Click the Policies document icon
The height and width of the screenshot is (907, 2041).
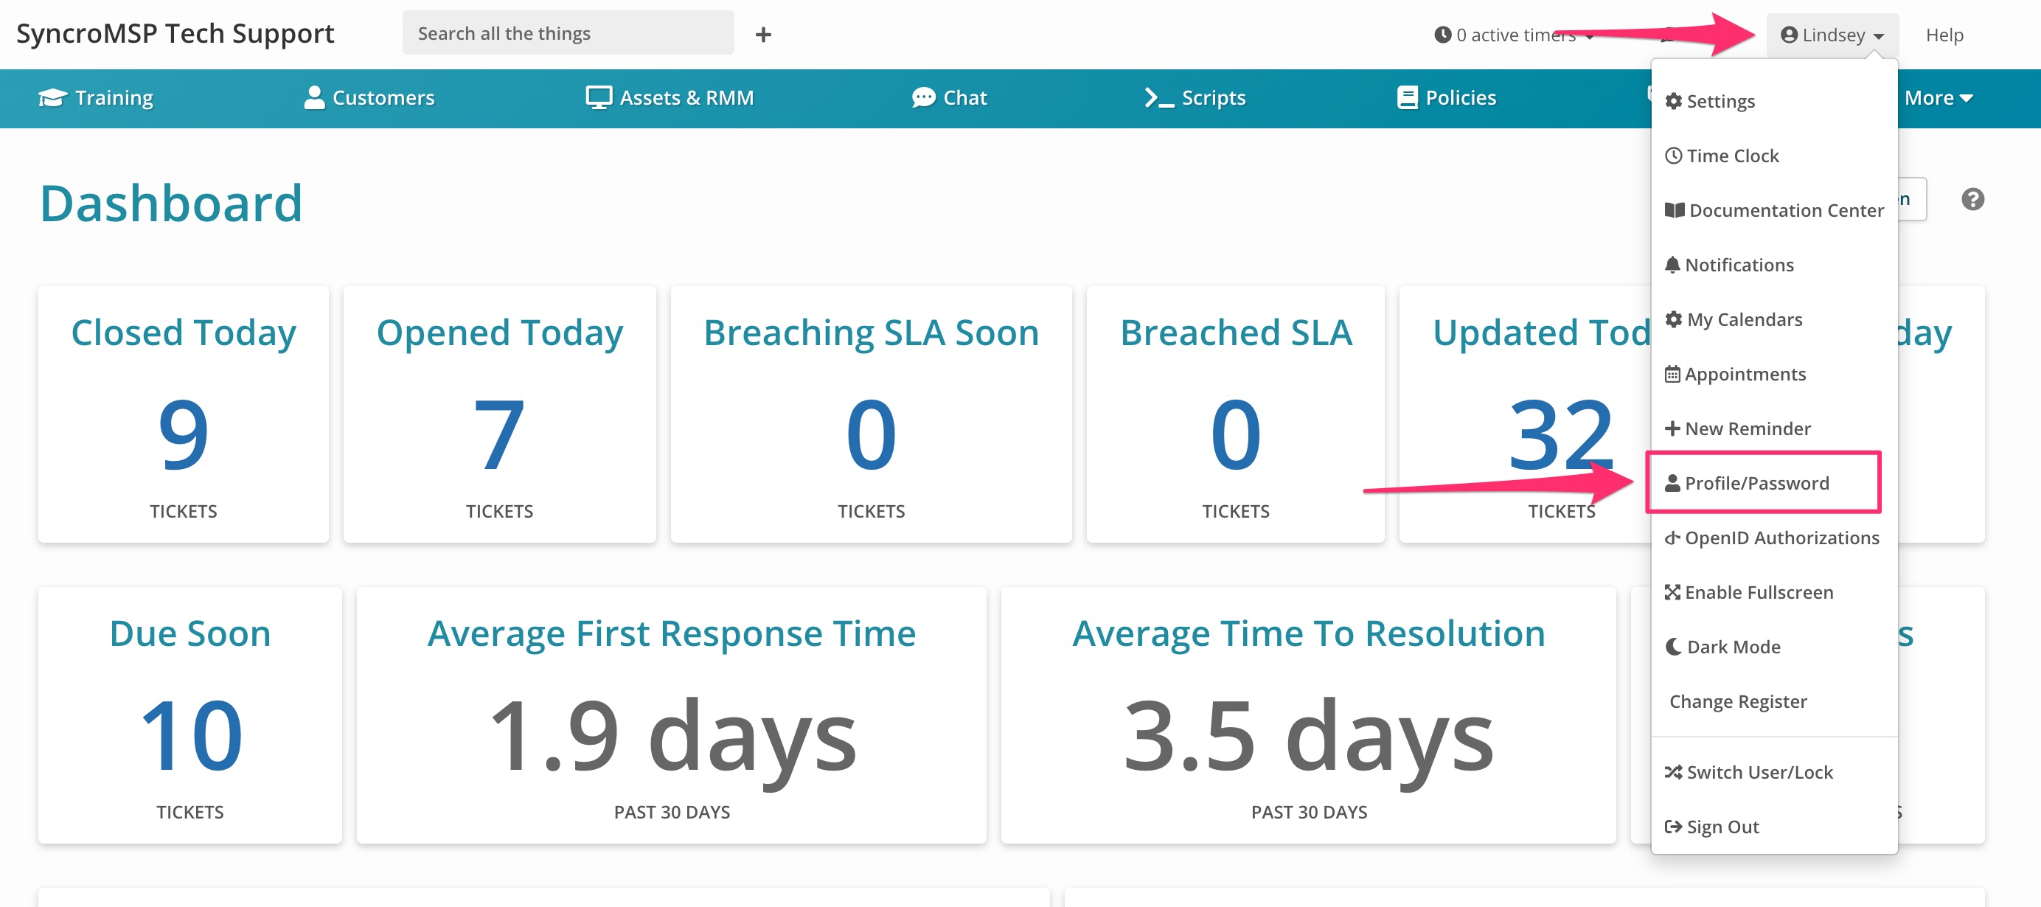[1407, 97]
